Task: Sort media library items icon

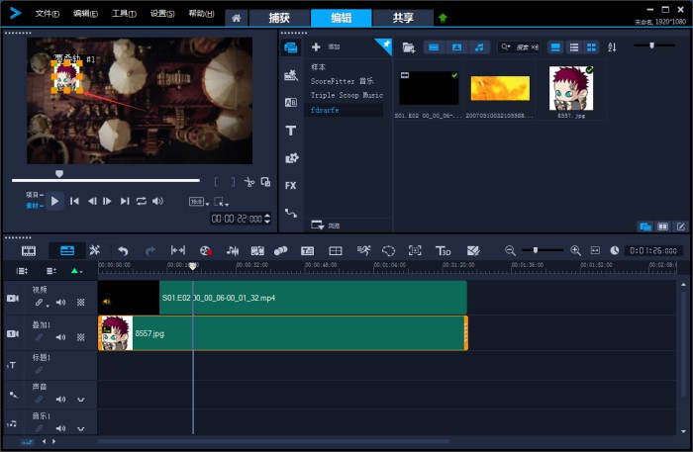Action: click(611, 47)
